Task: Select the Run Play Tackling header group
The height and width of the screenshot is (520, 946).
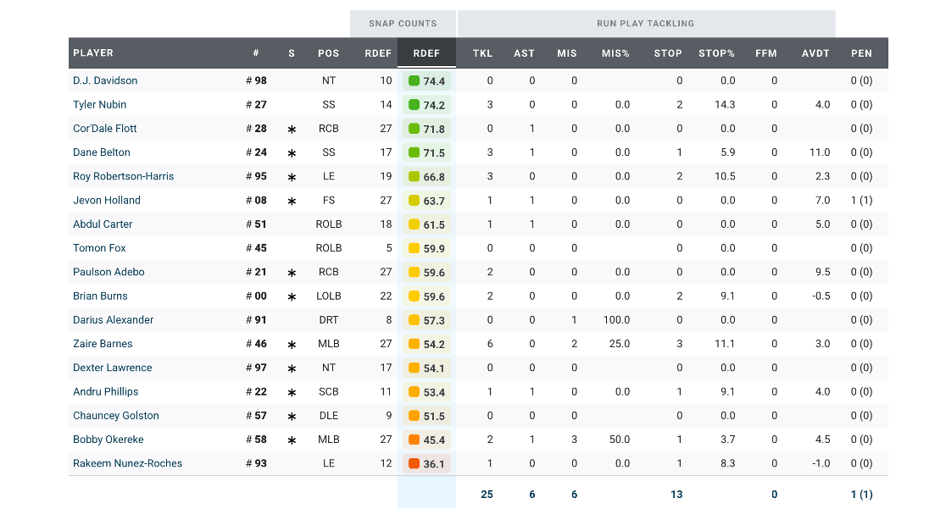Action: pos(646,24)
